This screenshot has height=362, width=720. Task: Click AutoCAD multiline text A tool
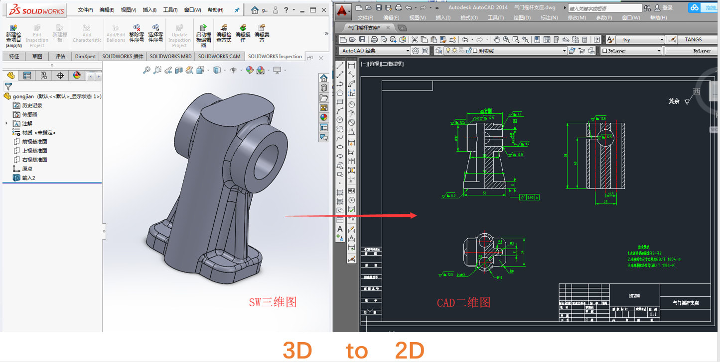pyautogui.click(x=340, y=229)
